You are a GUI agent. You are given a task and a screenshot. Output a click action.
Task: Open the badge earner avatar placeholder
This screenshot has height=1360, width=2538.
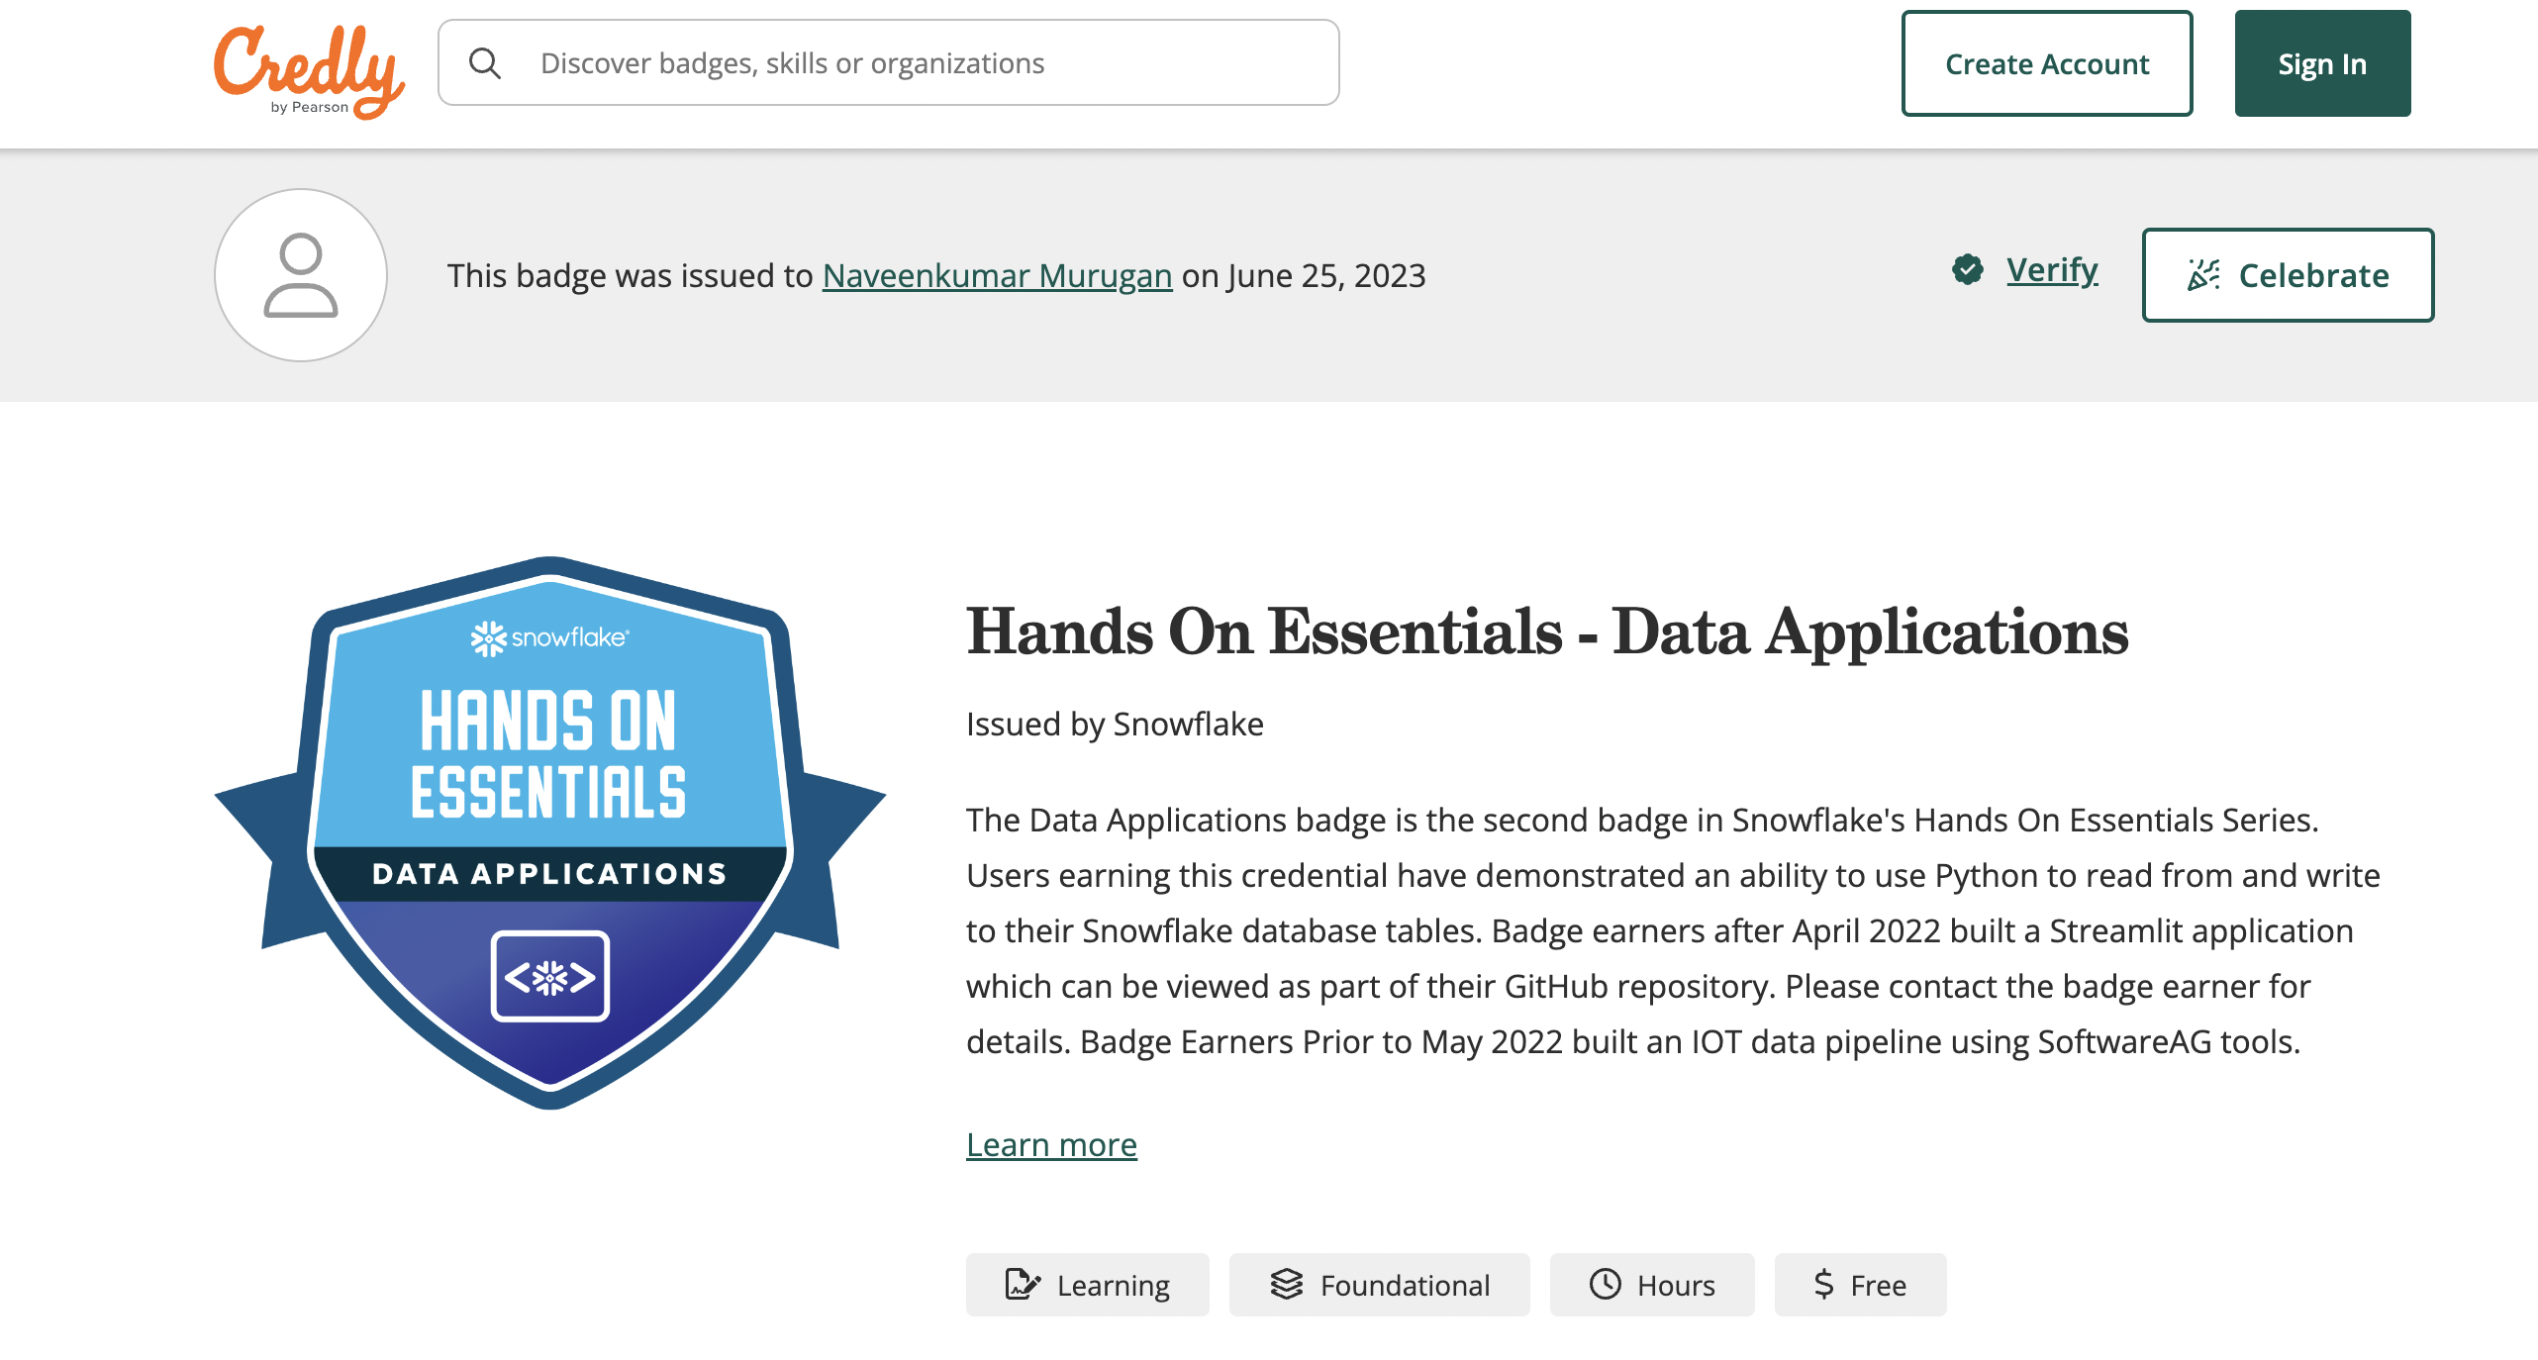301,275
